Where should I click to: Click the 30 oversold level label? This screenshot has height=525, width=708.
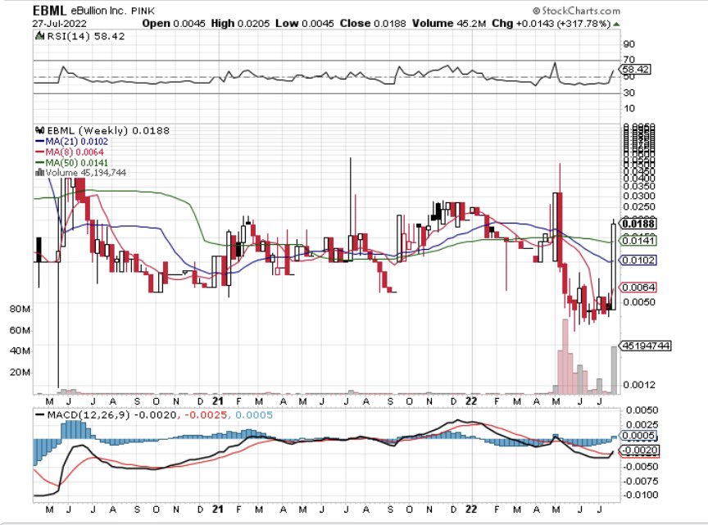tap(629, 93)
